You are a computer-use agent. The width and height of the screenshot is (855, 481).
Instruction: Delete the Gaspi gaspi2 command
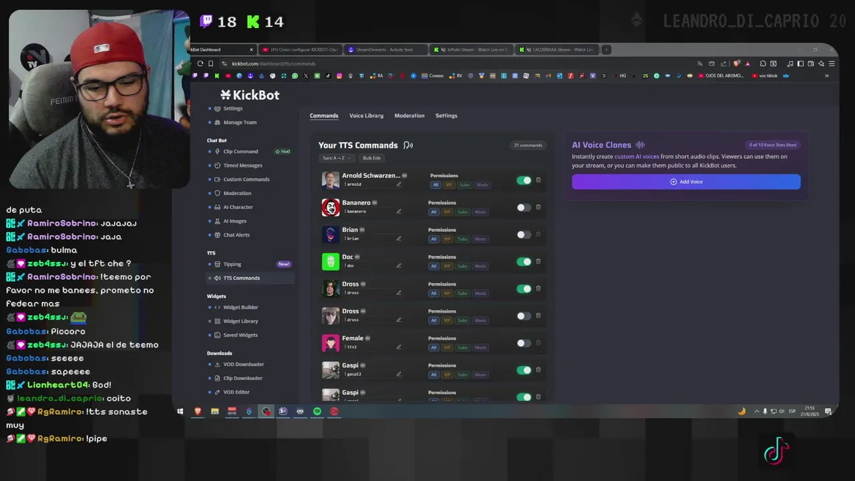pyautogui.click(x=538, y=370)
